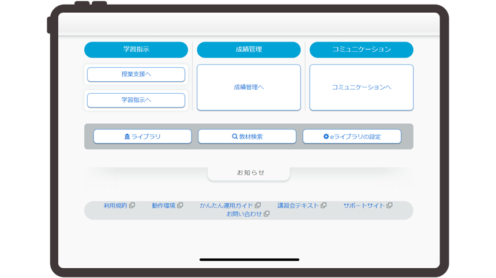Open the 成績管理へ panel button
This screenshot has width=496, height=278.
coord(249,87)
